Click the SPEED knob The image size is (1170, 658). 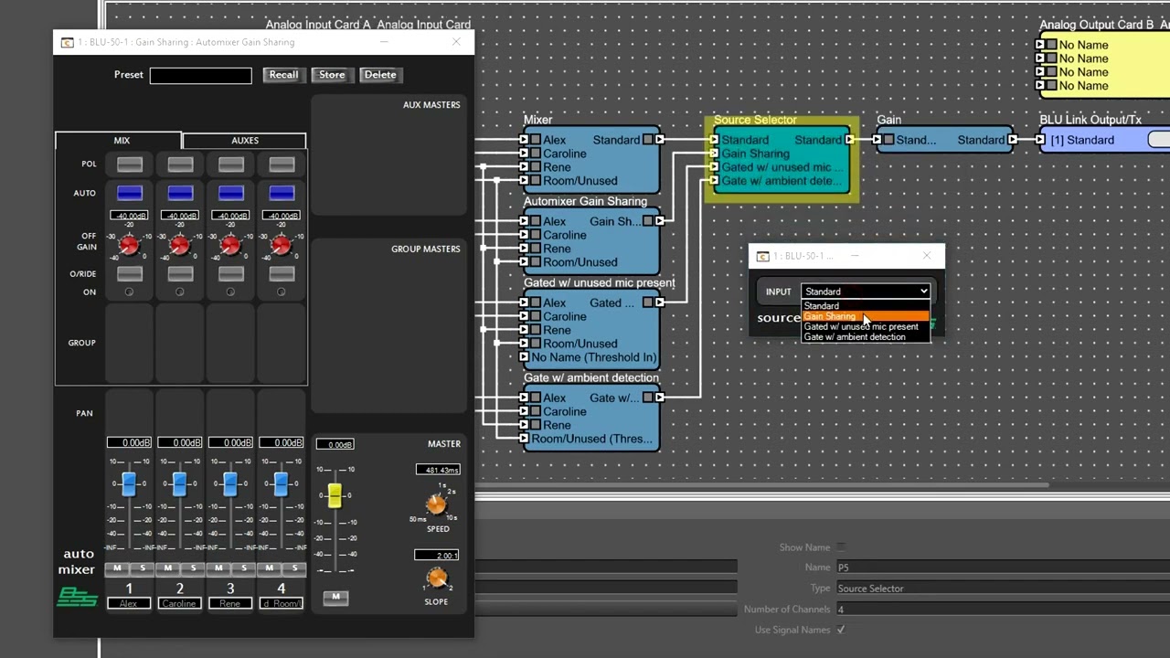(437, 504)
